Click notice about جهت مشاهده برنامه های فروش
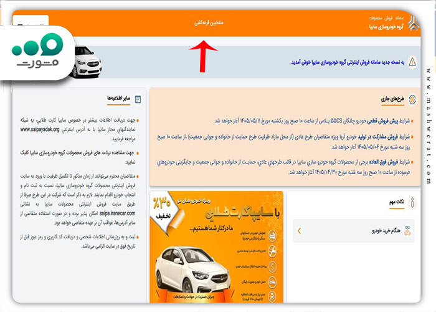 77,157
